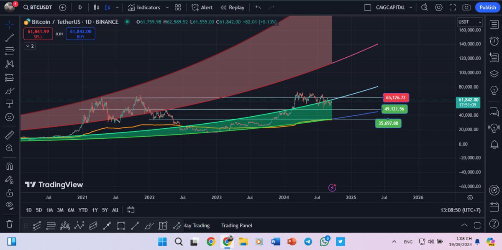502x250 pixels.
Task: Open the emoji icons tool
Action: click(10, 117)
